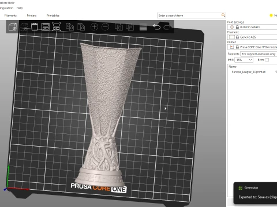Switch to the Filaments tab
The width and height of the screenshot is (277, 207).
coord(10,16)
